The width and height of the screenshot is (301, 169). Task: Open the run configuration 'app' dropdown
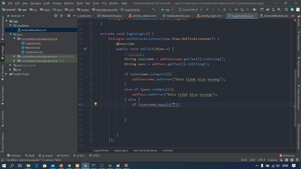(x=167, y=9)
